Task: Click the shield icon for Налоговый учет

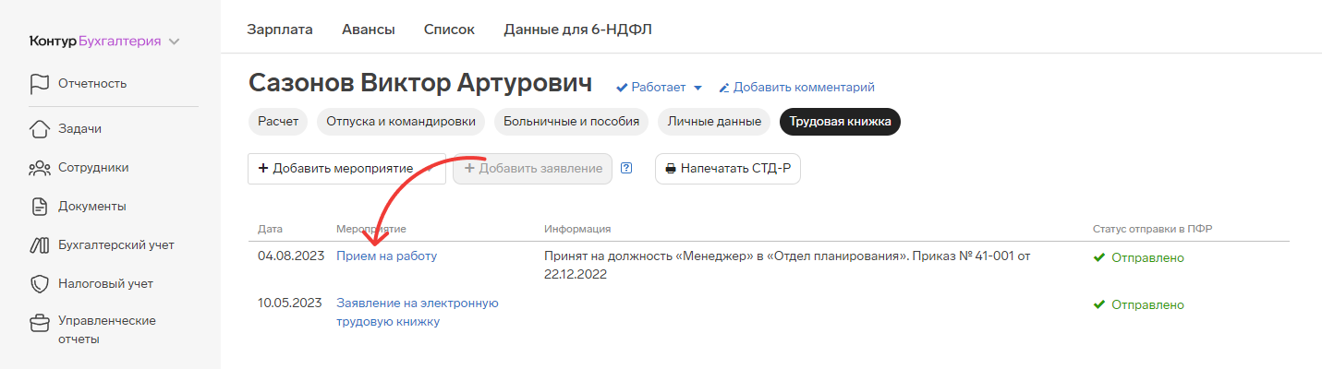Action: click(39, 284)
